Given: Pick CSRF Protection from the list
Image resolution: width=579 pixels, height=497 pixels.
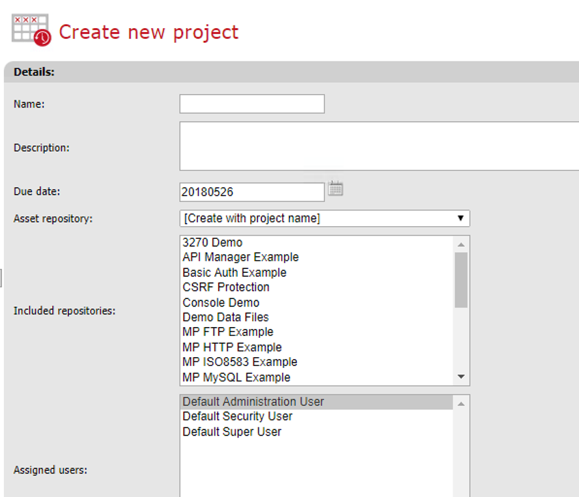Looking at the screenshot, I should pyautogui.click(x=226, y=287).
